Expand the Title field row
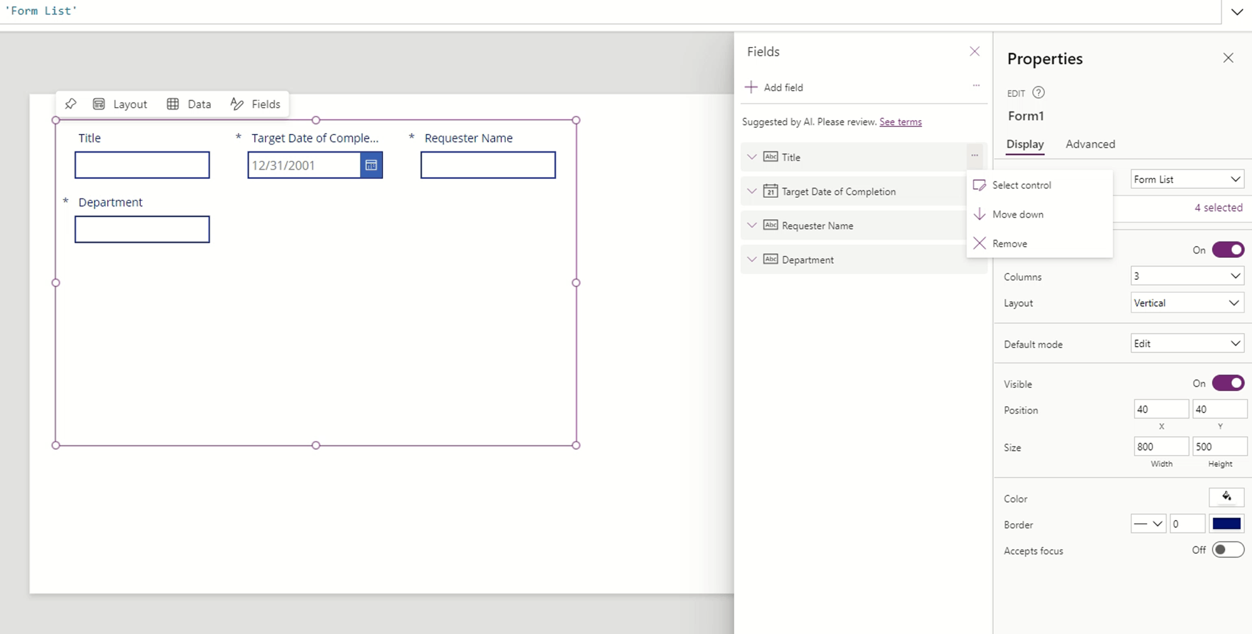The height and width of the screenshot is (634, 1252). point(752,157)
